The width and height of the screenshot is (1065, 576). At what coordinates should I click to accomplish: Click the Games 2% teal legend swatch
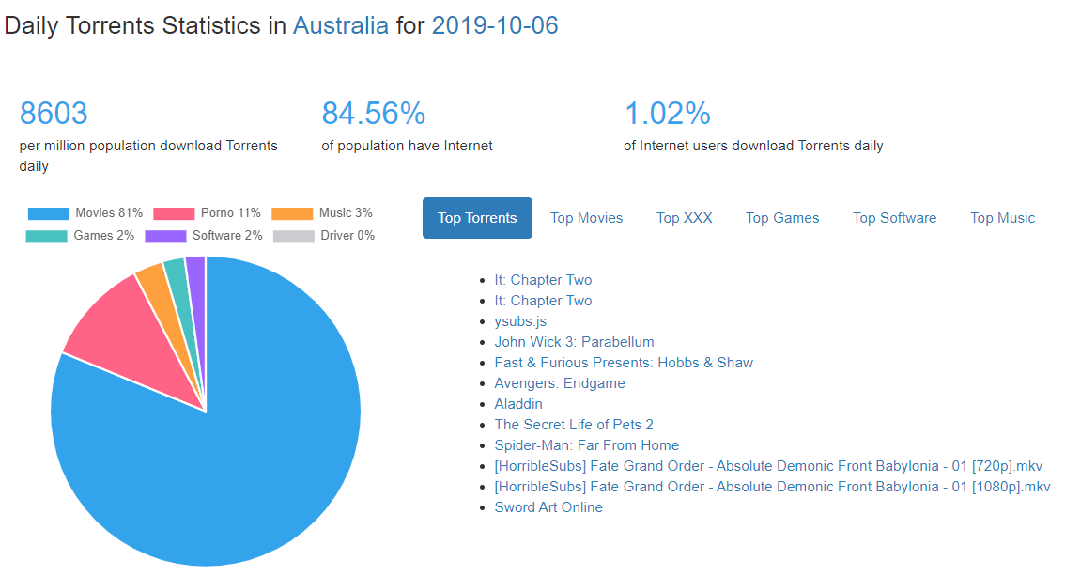point(46,236)
